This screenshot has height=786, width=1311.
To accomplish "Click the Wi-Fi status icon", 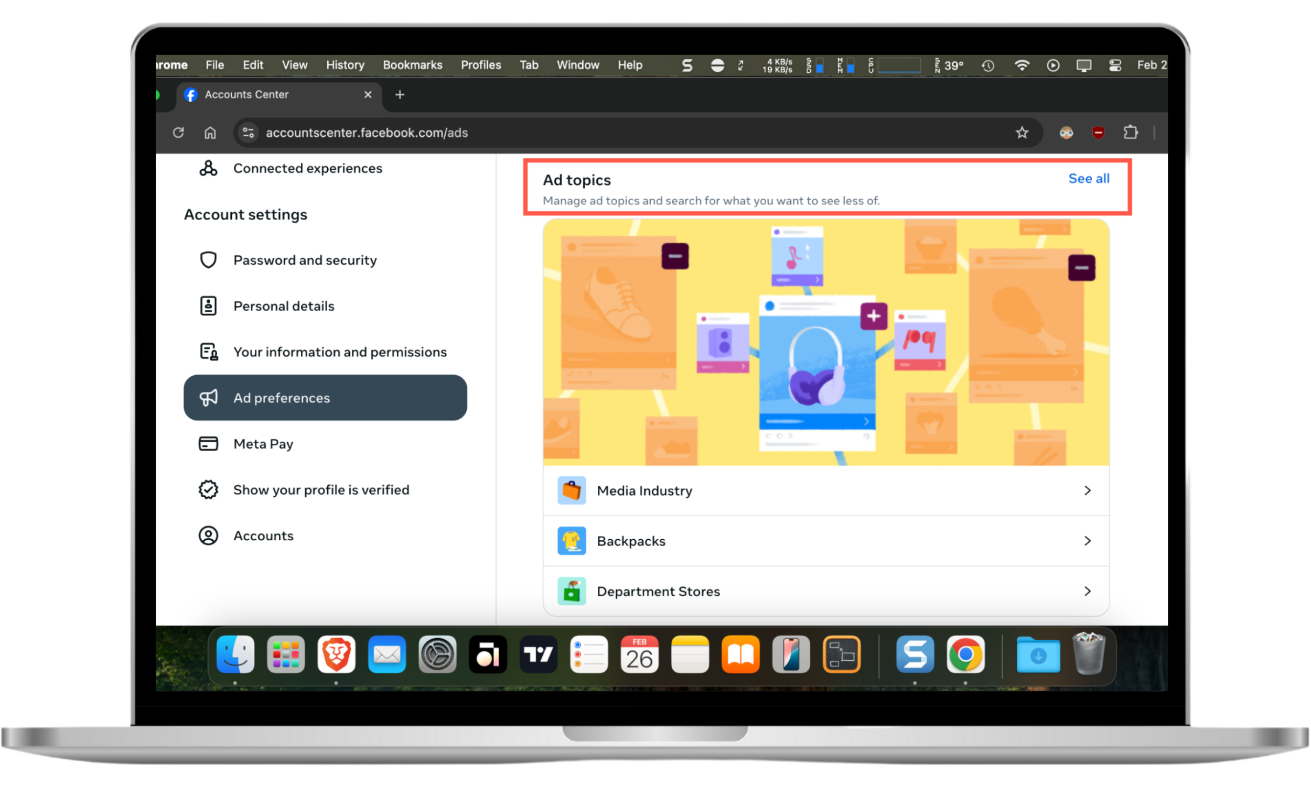I will (1022, 65).
